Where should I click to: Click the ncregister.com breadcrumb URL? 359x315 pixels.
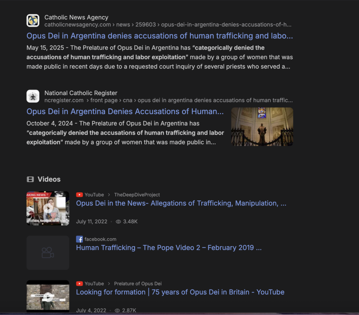coord(64,100)
